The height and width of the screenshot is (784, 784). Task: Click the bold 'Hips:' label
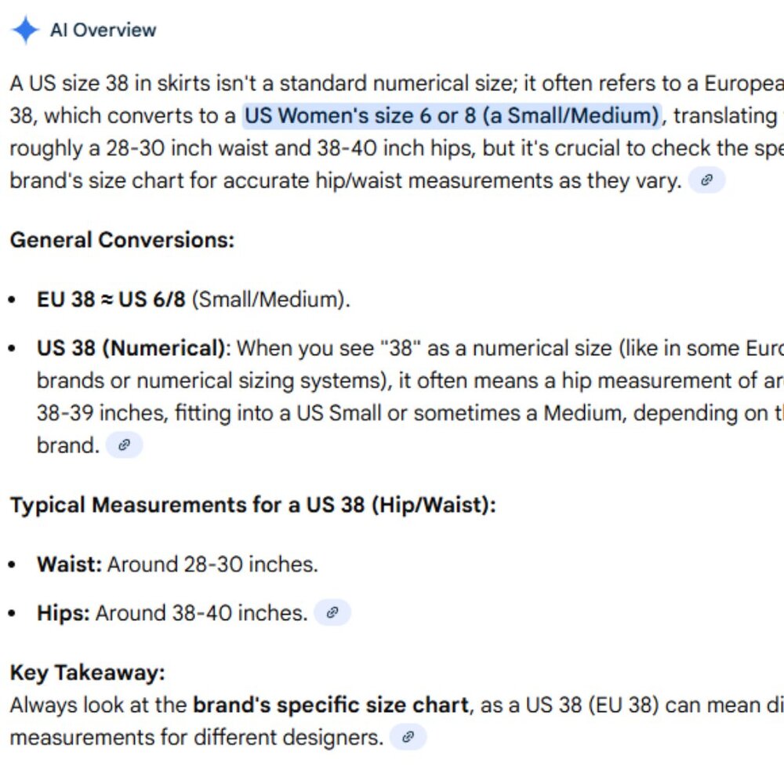point(64,613)
